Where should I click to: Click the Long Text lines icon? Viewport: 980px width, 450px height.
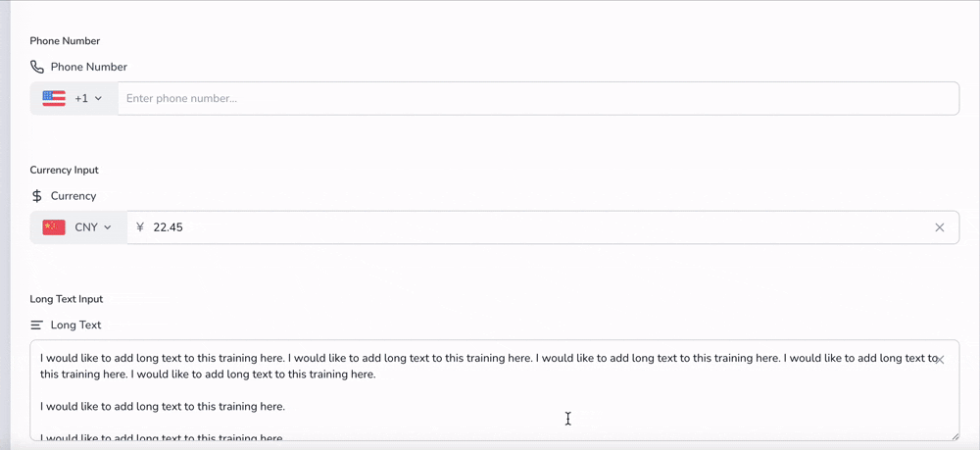37,325
